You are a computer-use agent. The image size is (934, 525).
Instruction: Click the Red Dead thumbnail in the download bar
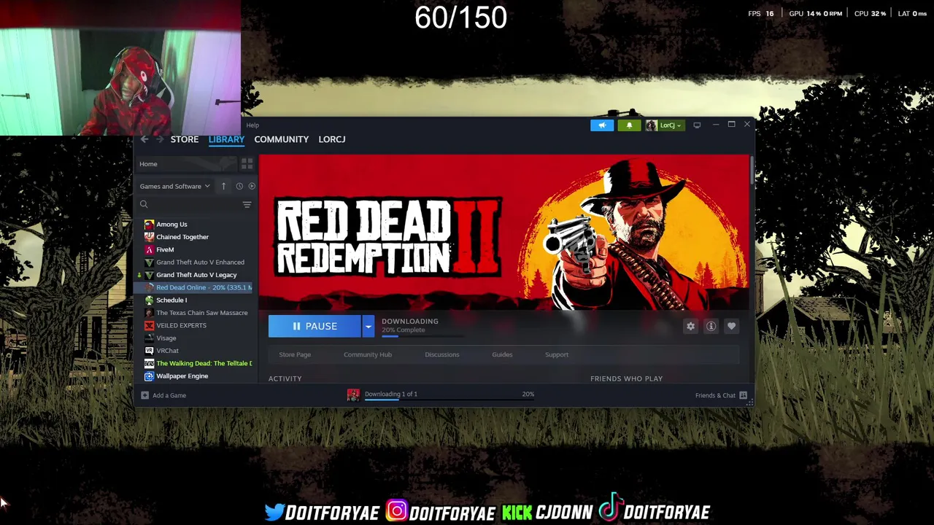pos(353,395)
